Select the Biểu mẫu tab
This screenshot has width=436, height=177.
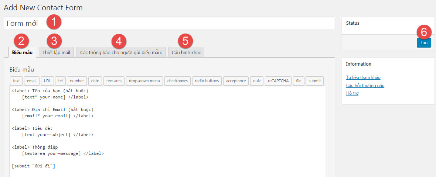tap(22, 52)
